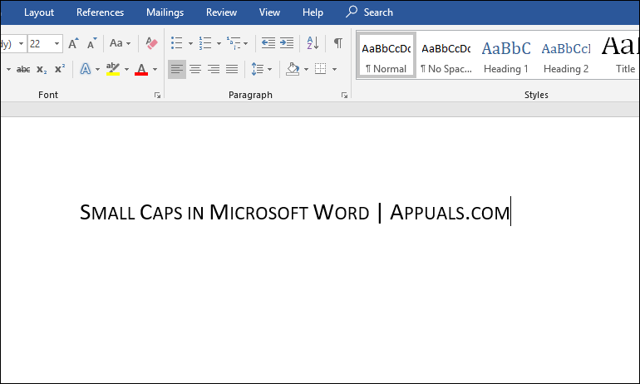640x384 pixels.
Task: Apply borders button
Action: [x=321, y=69]
